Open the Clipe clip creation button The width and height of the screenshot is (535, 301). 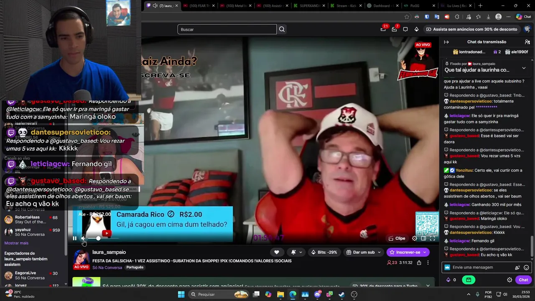pyautogui.click(x=397, y=238)
